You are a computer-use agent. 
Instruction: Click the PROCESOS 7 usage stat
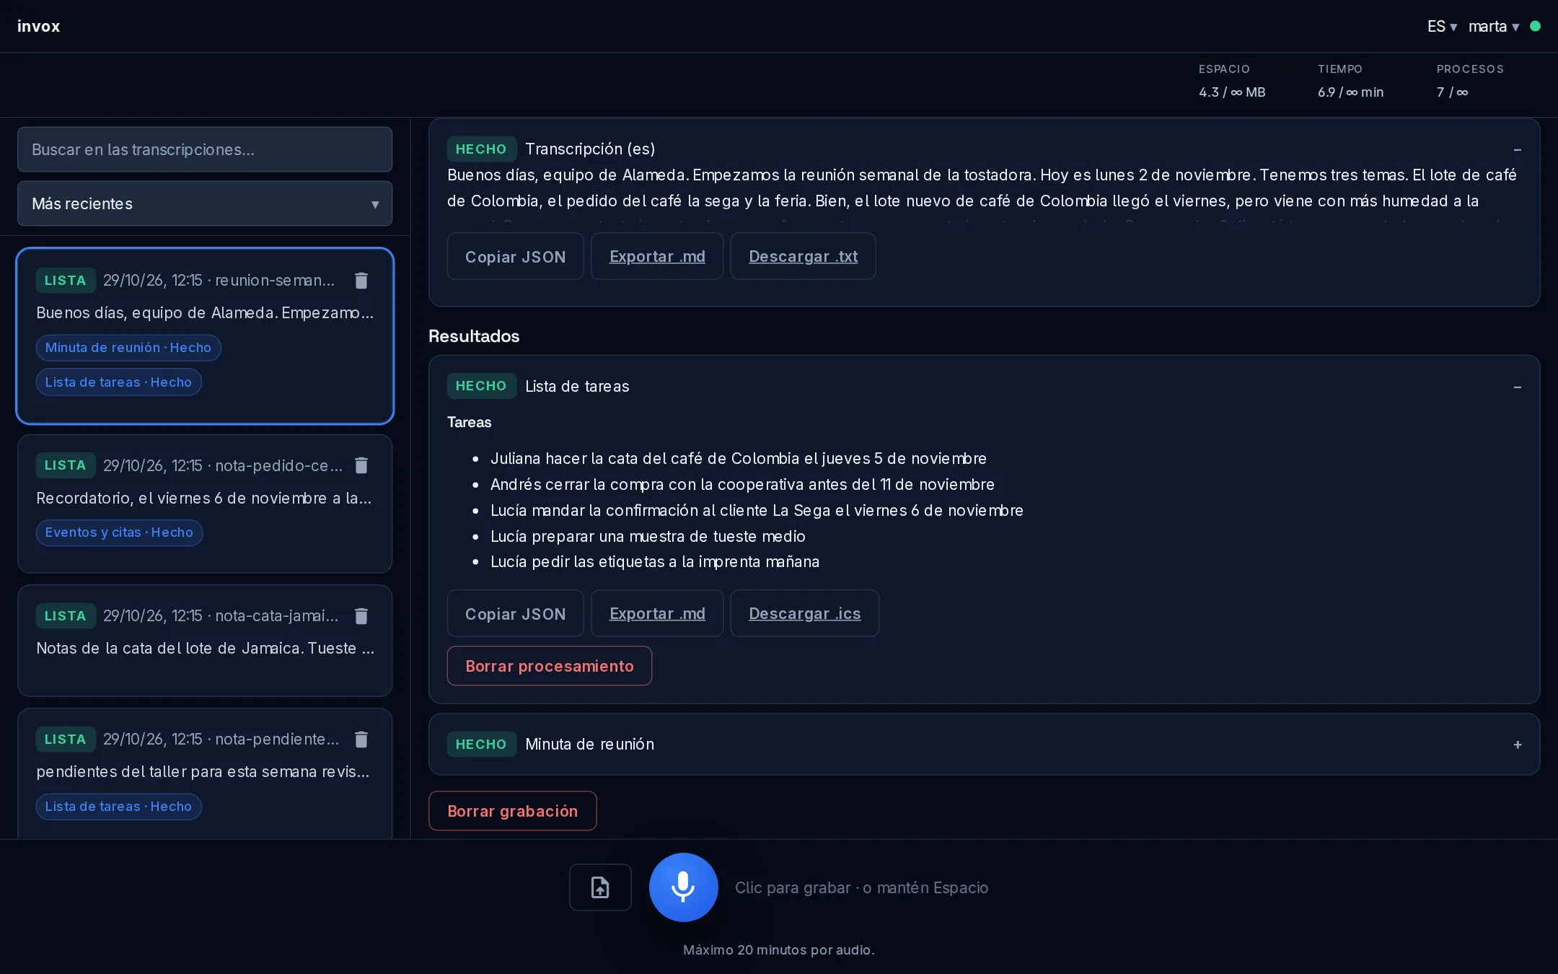(1470, 81)
